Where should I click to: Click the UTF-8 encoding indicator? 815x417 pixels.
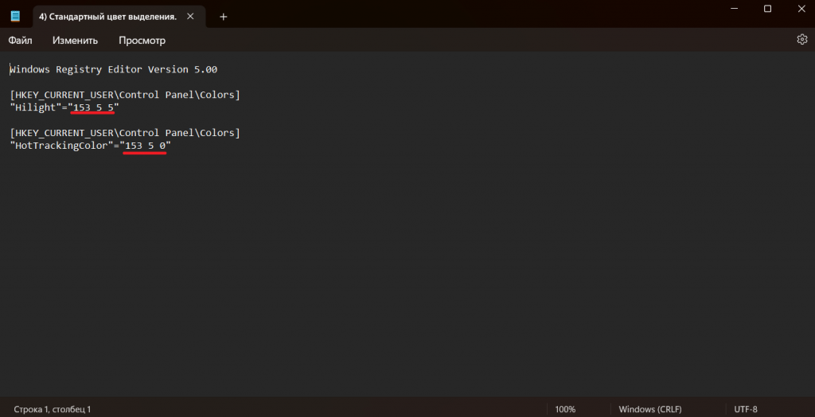tap(746, 409)
